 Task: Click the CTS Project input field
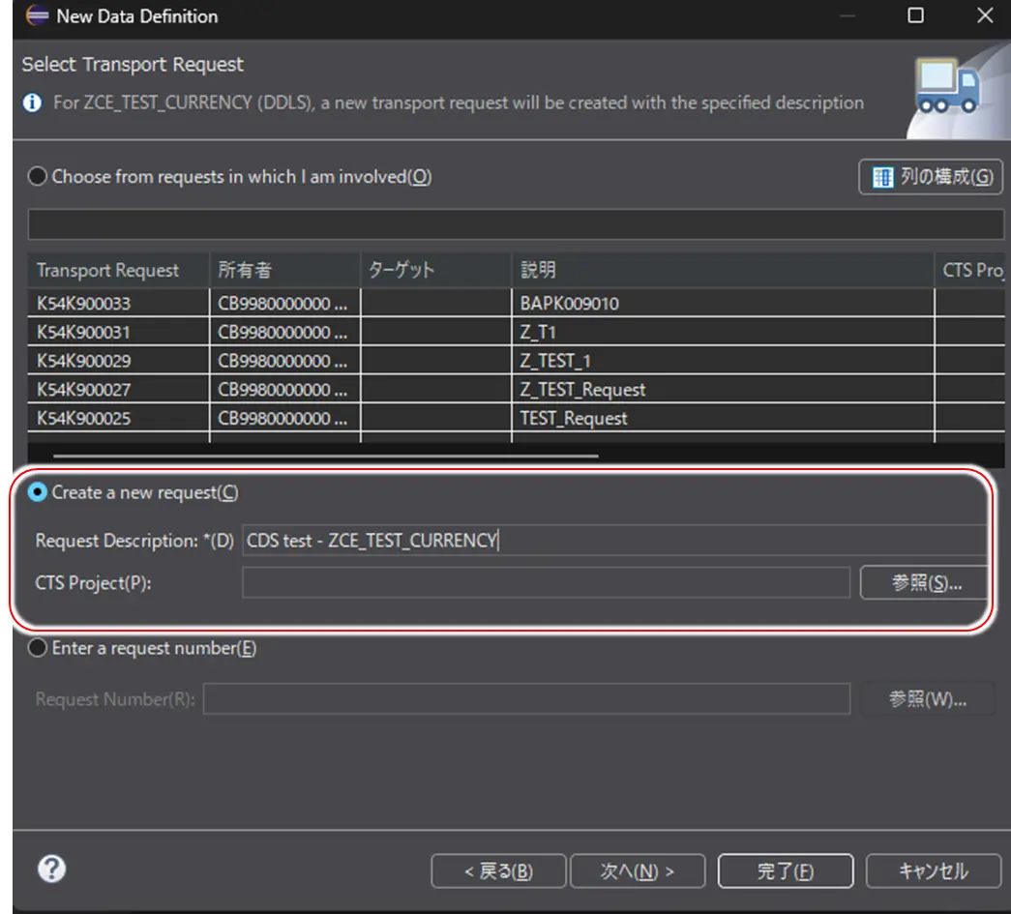(x=546, y=582)
